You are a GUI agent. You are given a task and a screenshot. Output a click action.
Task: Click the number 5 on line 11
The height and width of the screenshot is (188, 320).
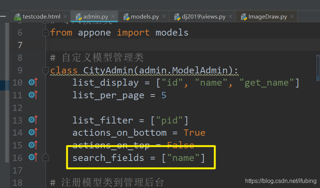pos(164,95)
